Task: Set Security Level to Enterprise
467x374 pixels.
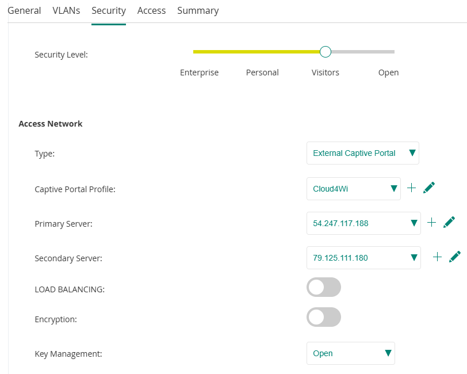Action: (x=199, y=72)
